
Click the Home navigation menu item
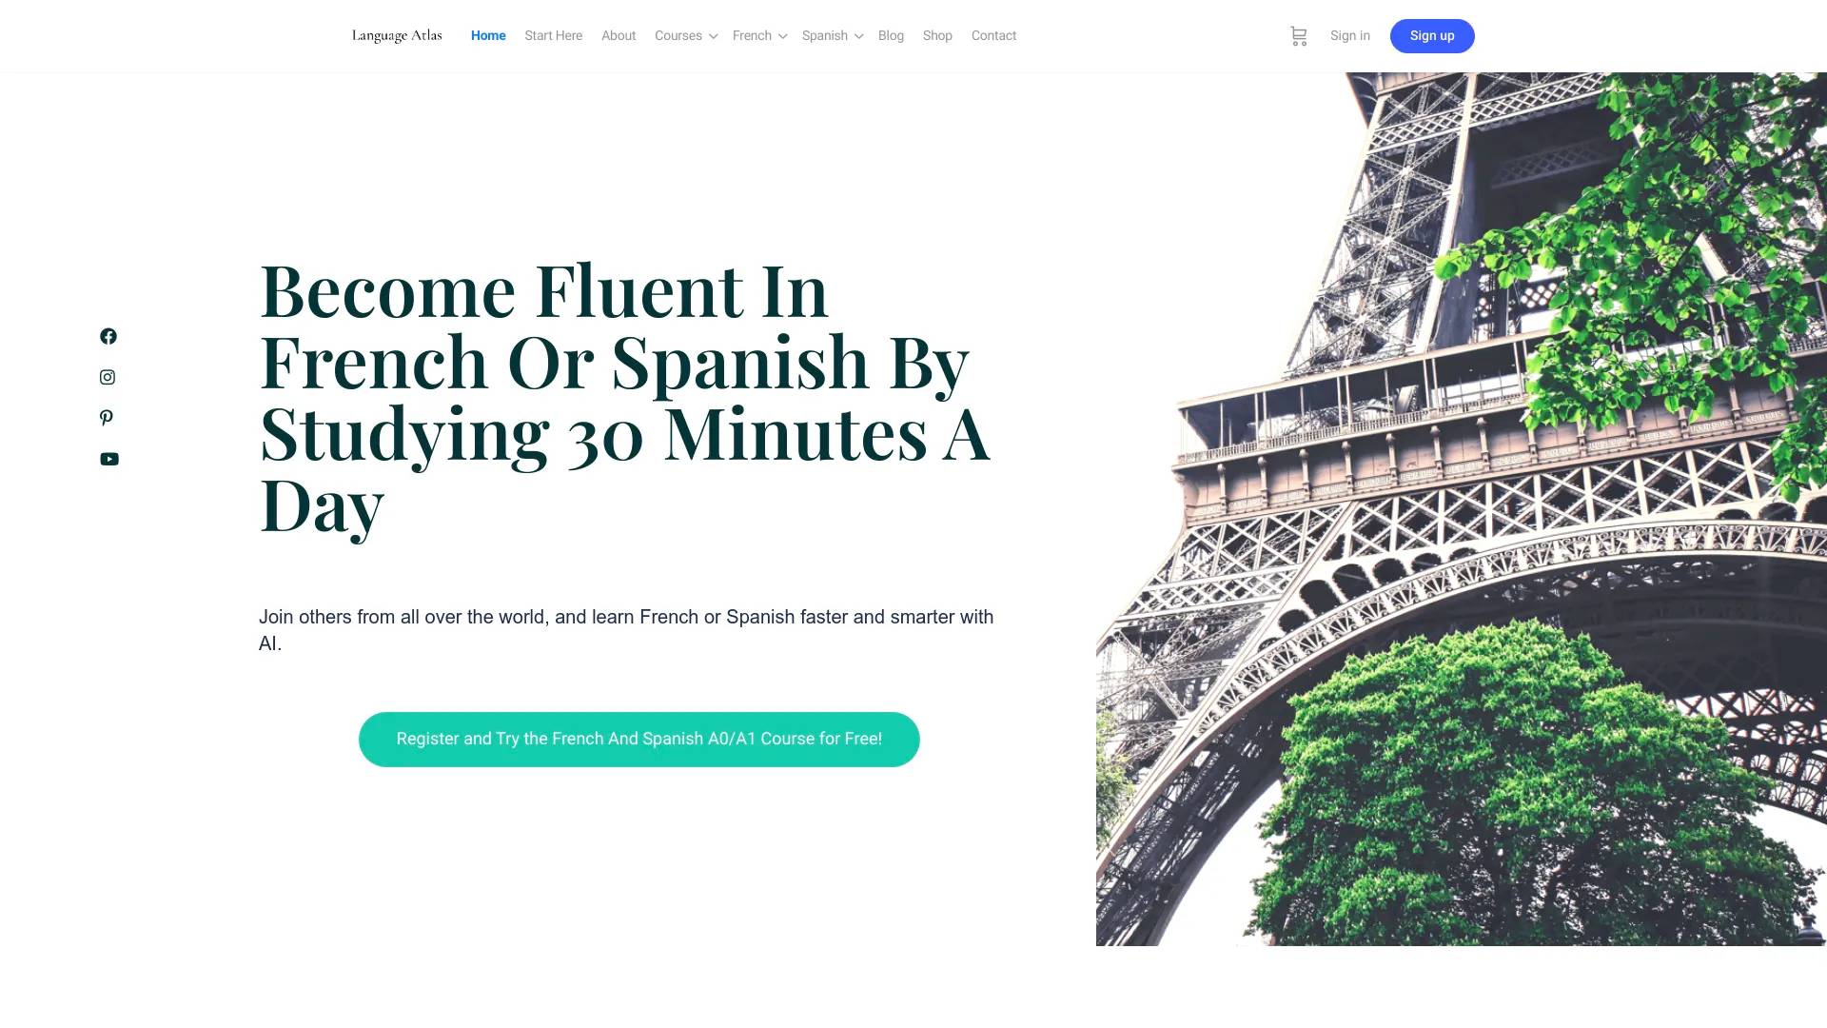coord(488,35)
